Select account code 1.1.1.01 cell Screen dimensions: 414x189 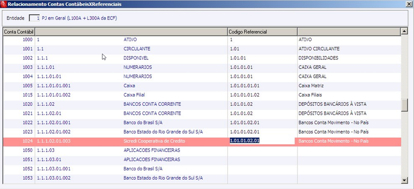pos(46,68)
